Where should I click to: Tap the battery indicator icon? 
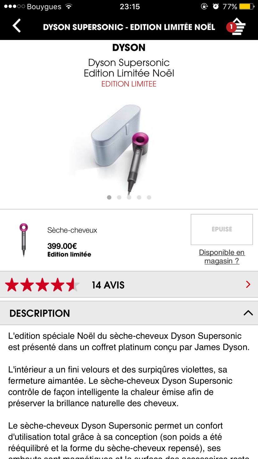coord(246,7)
